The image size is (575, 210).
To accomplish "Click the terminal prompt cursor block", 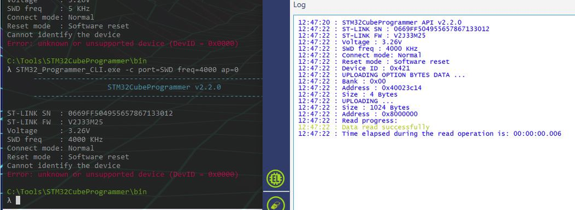I will click(x=18, y=200).
